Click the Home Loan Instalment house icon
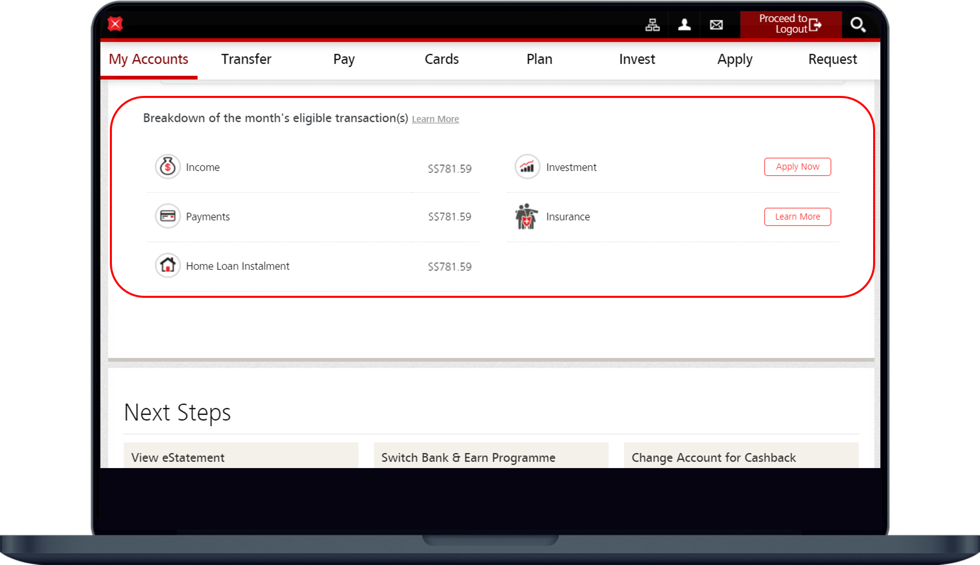The width and height of the screenshot is (980, 565). coord(168,266)
